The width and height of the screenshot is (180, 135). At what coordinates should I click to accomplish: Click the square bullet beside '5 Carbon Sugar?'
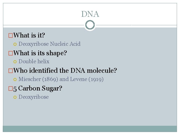[10, 88]
